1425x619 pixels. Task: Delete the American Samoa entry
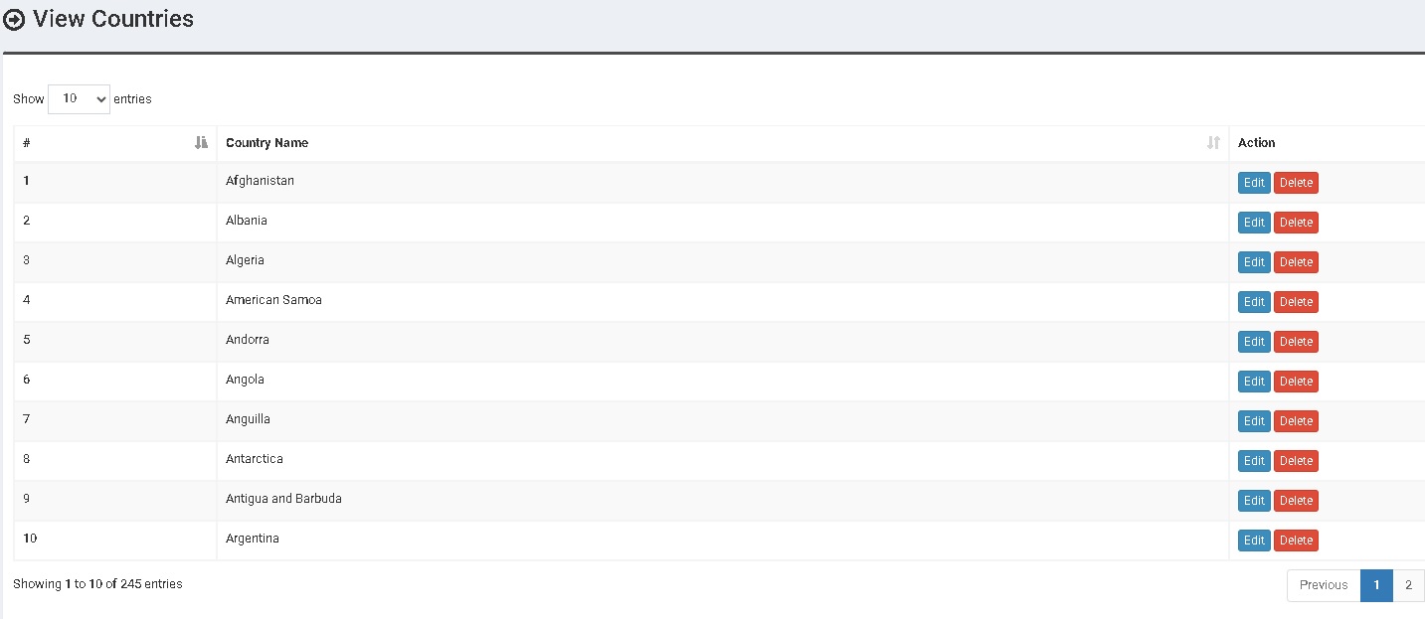coord(1296,302)
